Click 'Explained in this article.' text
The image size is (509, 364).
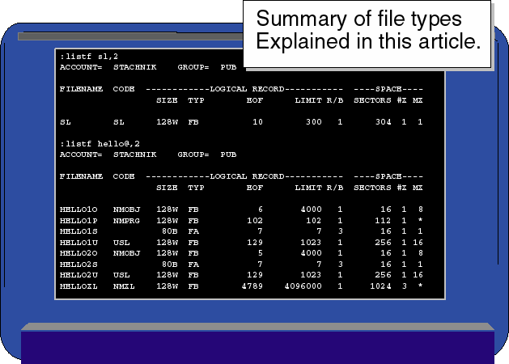367,42
